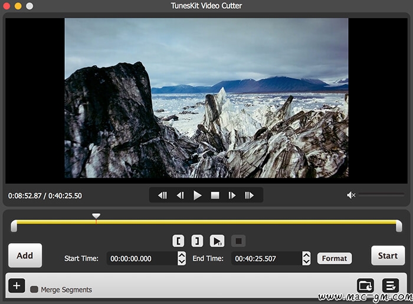Open the Format settings
The height and width of the screenshot is (304, 413).
pos(335,259)
